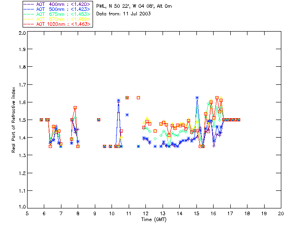289x231 pixels.
Task: Click the red dashed line sample in legend
Action: pyautogui.click(x=29, y=24)
